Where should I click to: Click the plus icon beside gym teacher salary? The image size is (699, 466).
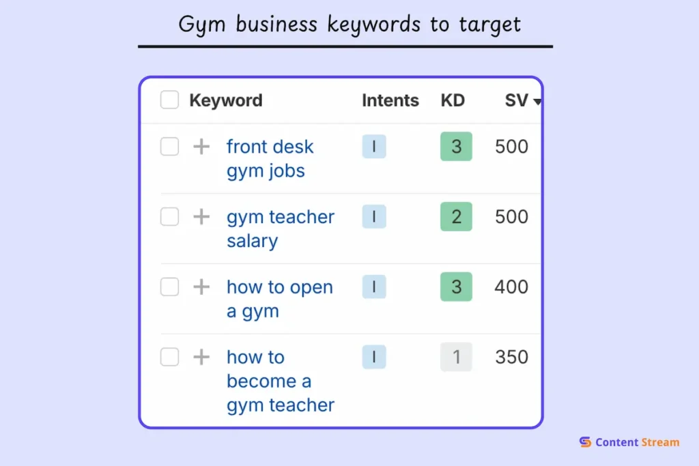tap(201, 216)
